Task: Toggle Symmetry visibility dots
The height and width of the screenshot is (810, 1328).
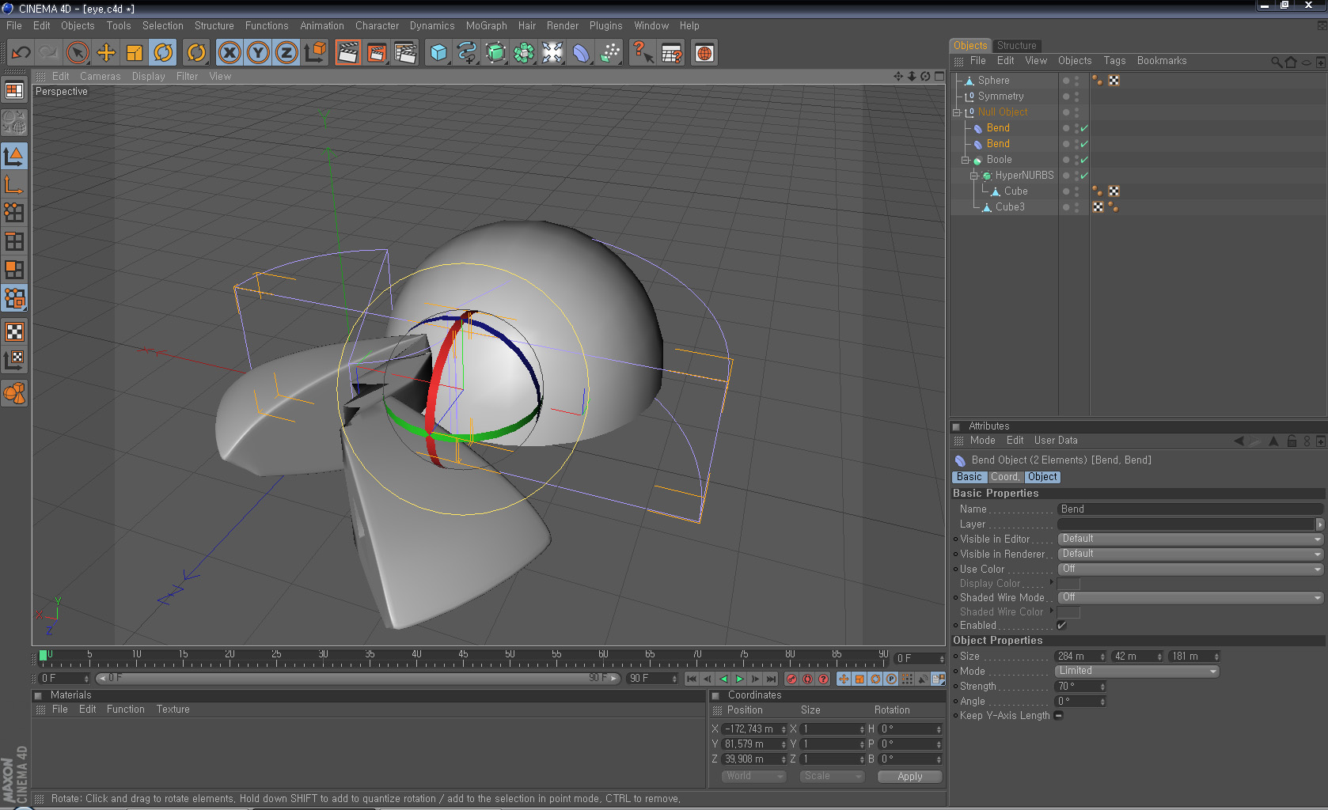Action: click(1076, 97)
